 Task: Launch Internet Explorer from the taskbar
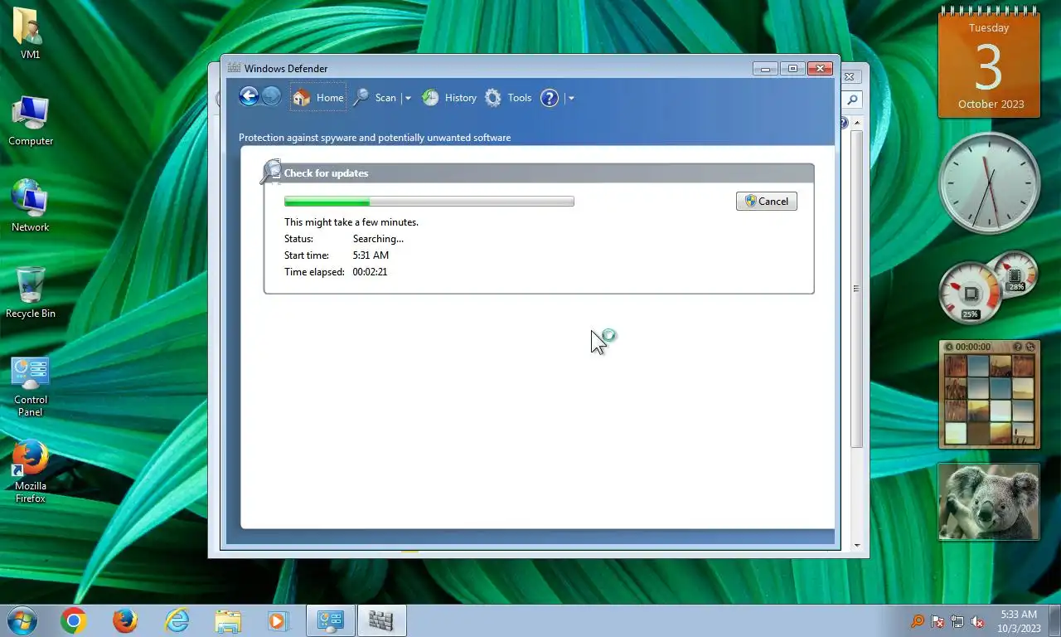(x=177, y=620)
